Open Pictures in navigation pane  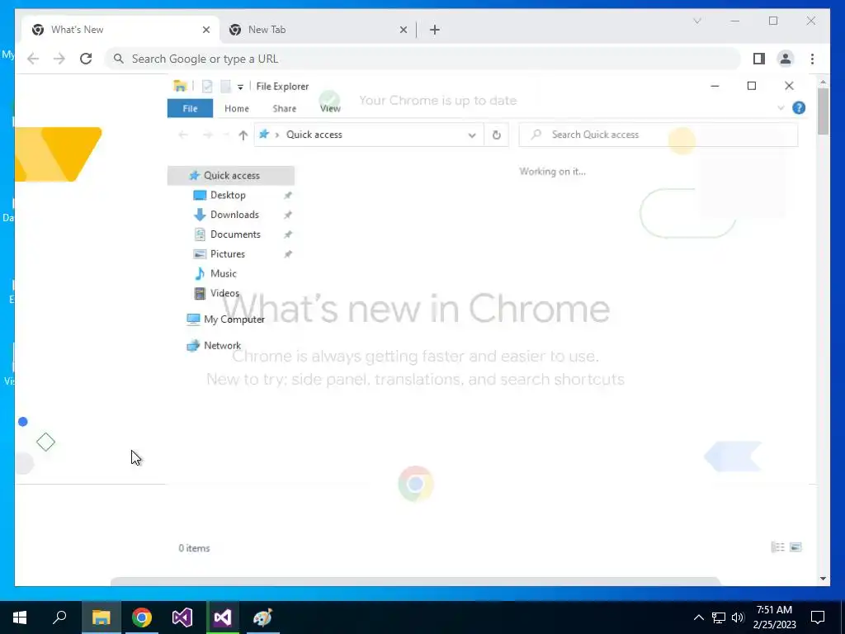pyautogui.click(x=228, y=254)
